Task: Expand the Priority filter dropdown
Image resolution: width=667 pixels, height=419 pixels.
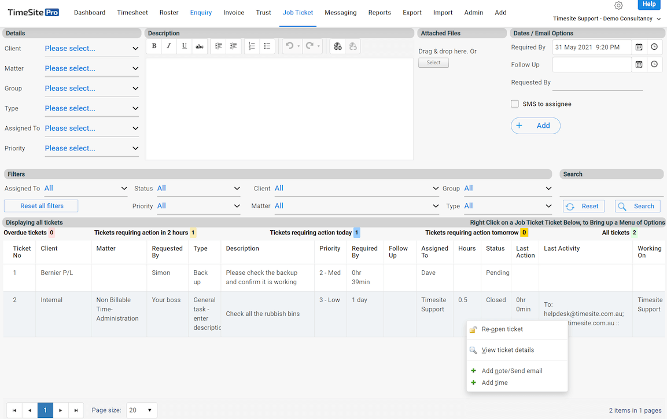Action: [198, 206]
